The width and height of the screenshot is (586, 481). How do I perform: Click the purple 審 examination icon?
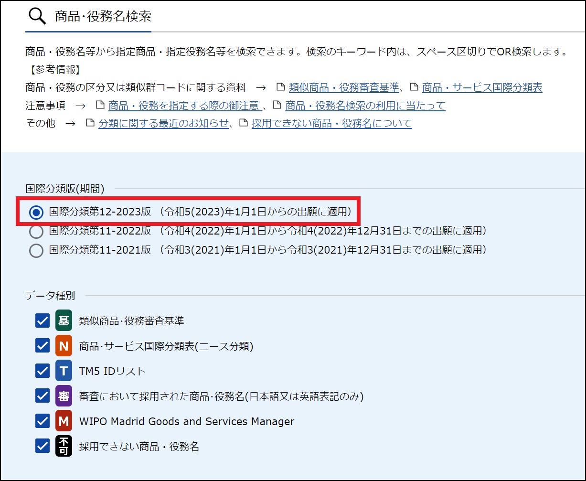click(x=64, y=396)
